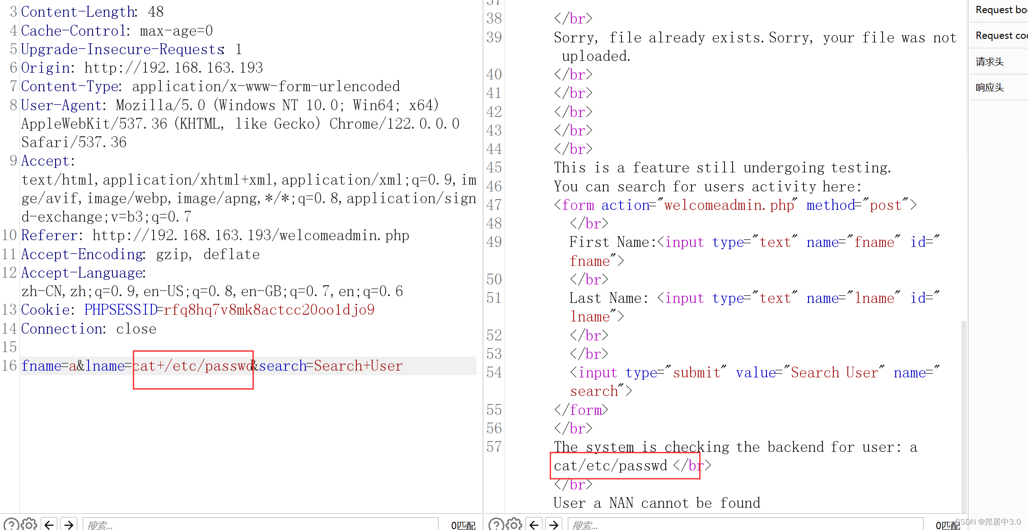Click 'cat/etc/passwd' in response output
The image size is (1028, 530).
coord(610,465)
